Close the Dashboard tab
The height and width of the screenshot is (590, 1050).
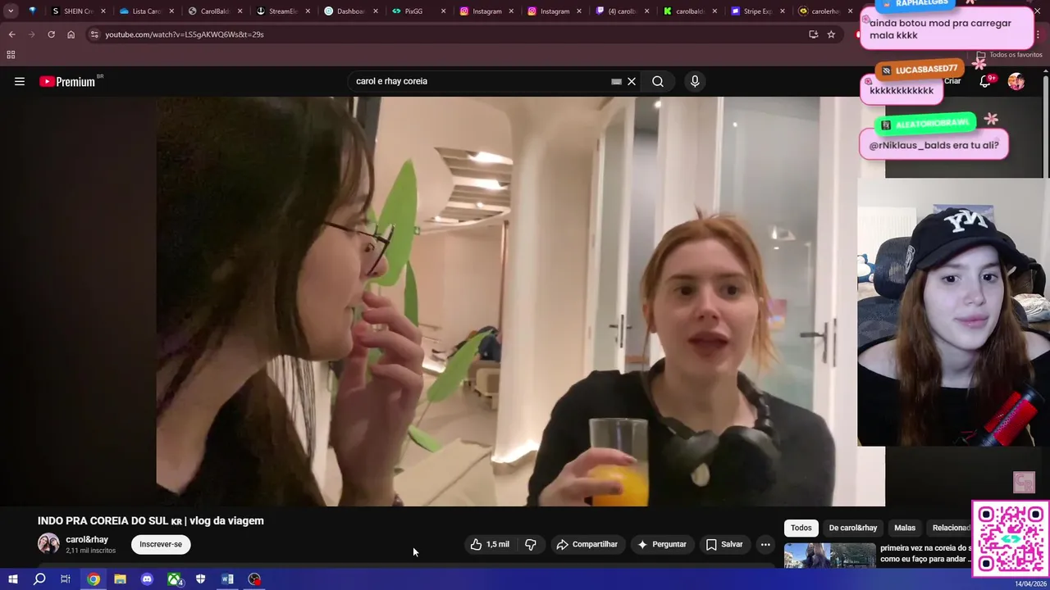tap(376, 11)
